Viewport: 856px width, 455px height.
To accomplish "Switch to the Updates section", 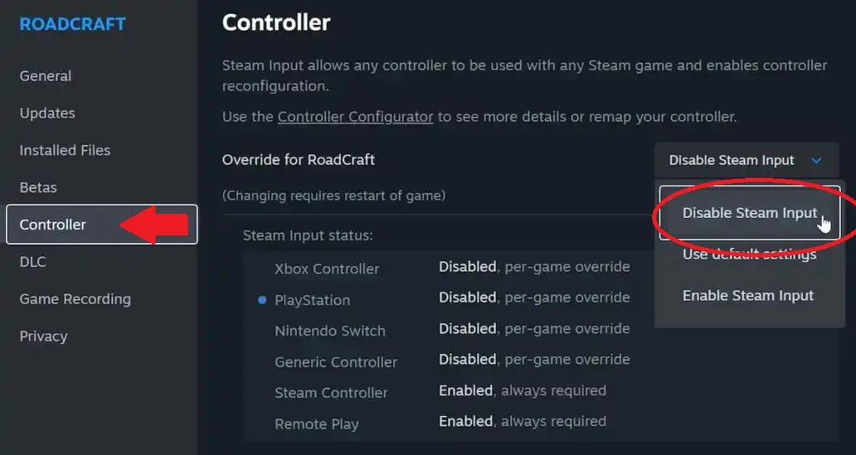I will 48,113.
